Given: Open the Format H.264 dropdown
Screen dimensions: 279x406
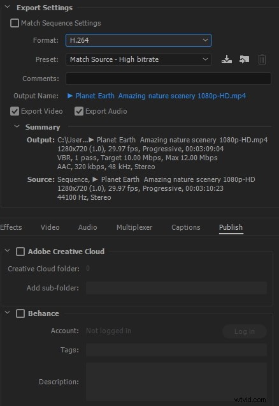Looking at the screenshot, I should [138, 40].
